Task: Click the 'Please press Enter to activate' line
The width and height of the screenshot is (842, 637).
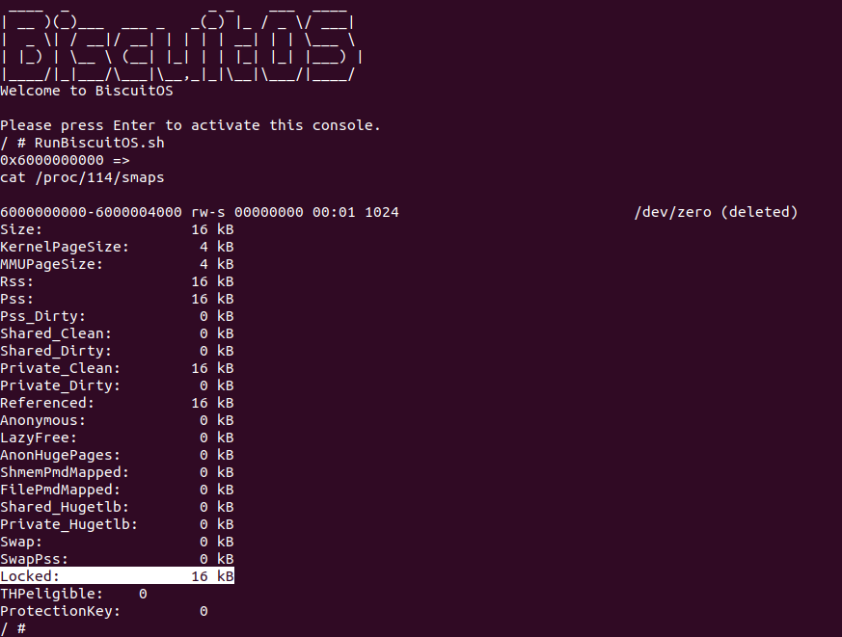Action: (190, 125)
